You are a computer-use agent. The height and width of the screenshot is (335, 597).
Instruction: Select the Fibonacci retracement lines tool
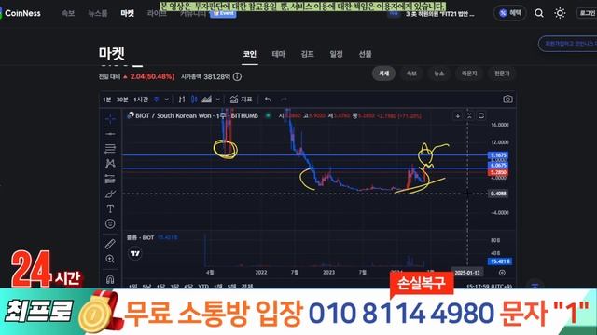coord(110,149)
